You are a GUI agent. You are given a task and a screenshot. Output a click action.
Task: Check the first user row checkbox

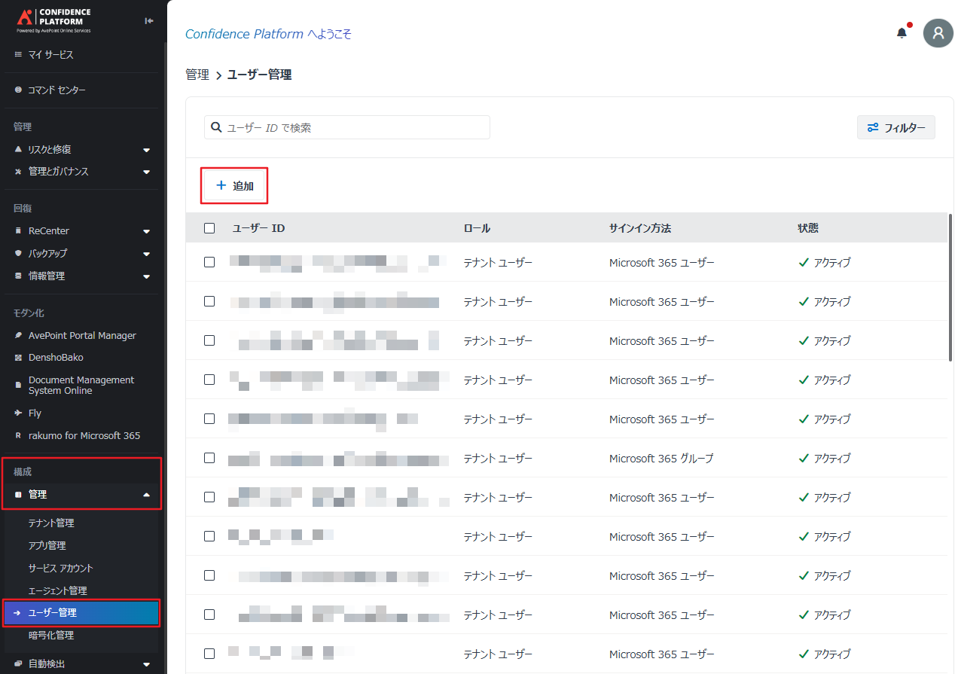point(209,262)
